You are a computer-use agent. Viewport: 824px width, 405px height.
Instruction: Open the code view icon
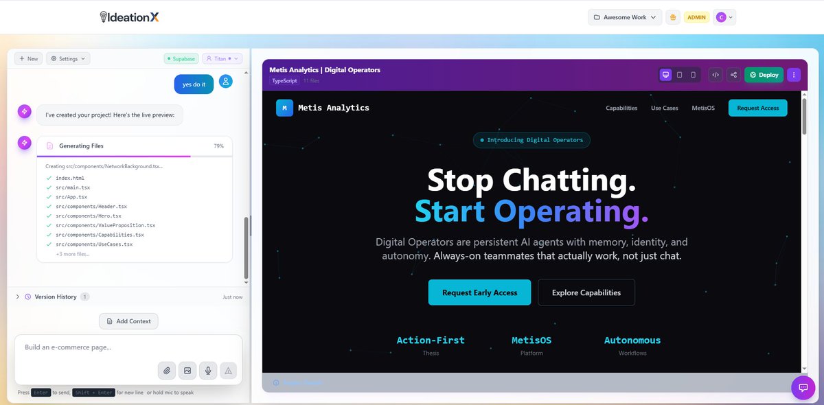click(x=716, y=75)
